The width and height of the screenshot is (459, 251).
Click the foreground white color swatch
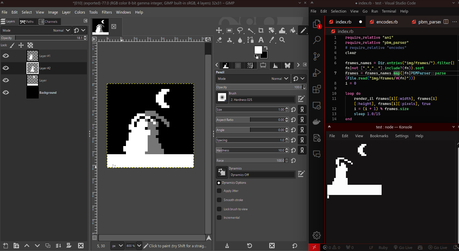coord(258,50)
